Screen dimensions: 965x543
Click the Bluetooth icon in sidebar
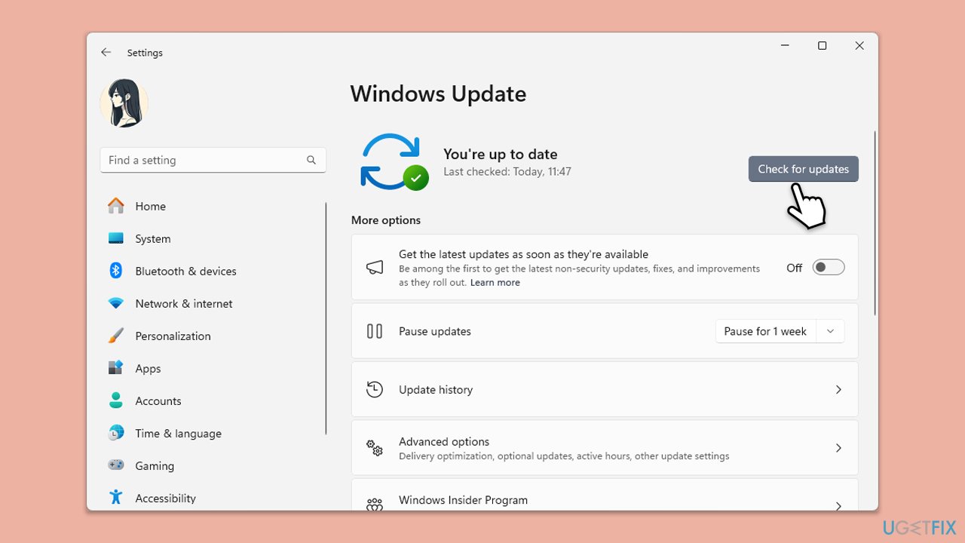[x=116, y=271]
